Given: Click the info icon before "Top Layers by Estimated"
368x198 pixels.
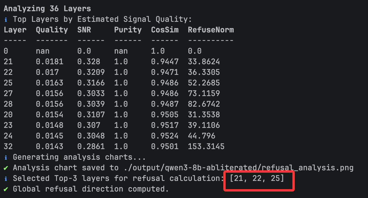Looking at the screenshot, I should click(x=6, y=19).
